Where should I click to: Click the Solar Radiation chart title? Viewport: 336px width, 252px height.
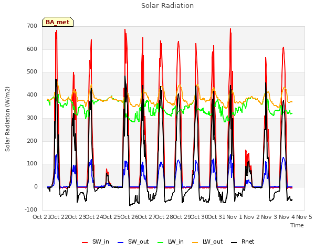coord(167,6)
